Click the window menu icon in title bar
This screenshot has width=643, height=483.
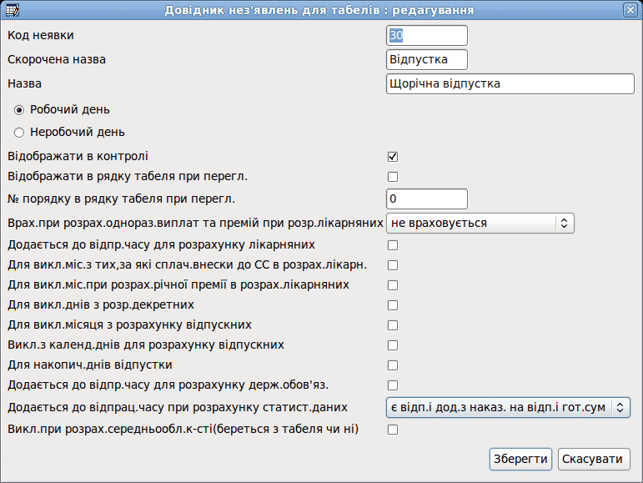[x=13, y=10]
